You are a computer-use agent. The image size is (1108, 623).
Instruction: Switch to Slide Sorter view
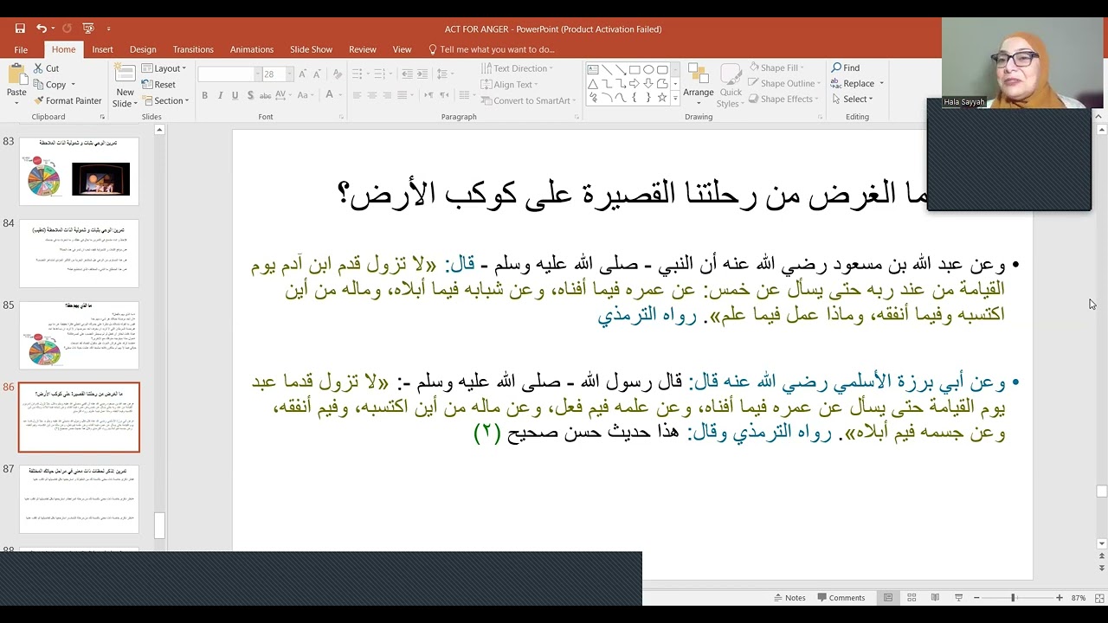coord(912,598)
